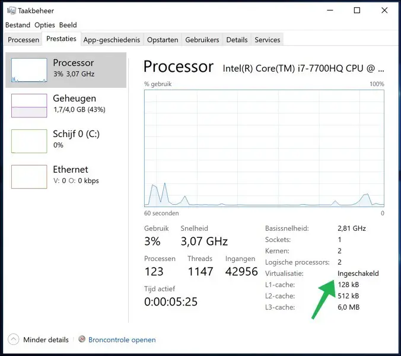
Task: Collapse with the Minder details chevron
Action: 13,339
